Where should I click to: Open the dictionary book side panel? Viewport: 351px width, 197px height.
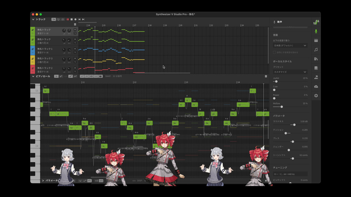[x=316, y=68]
